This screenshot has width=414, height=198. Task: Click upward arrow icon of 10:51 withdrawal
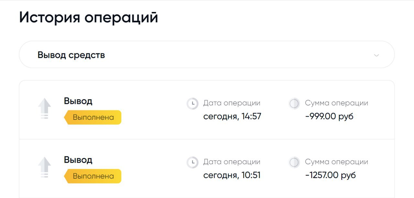pos(45,168)
